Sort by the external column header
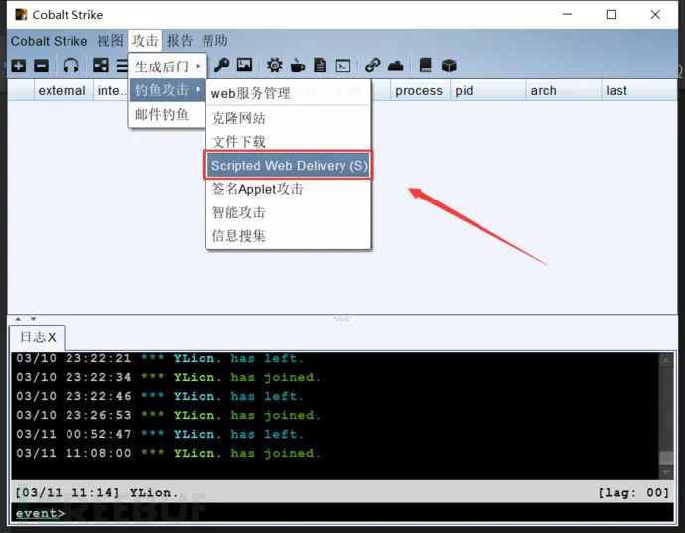This screenshot has width=685, height=533. point(64,91)
